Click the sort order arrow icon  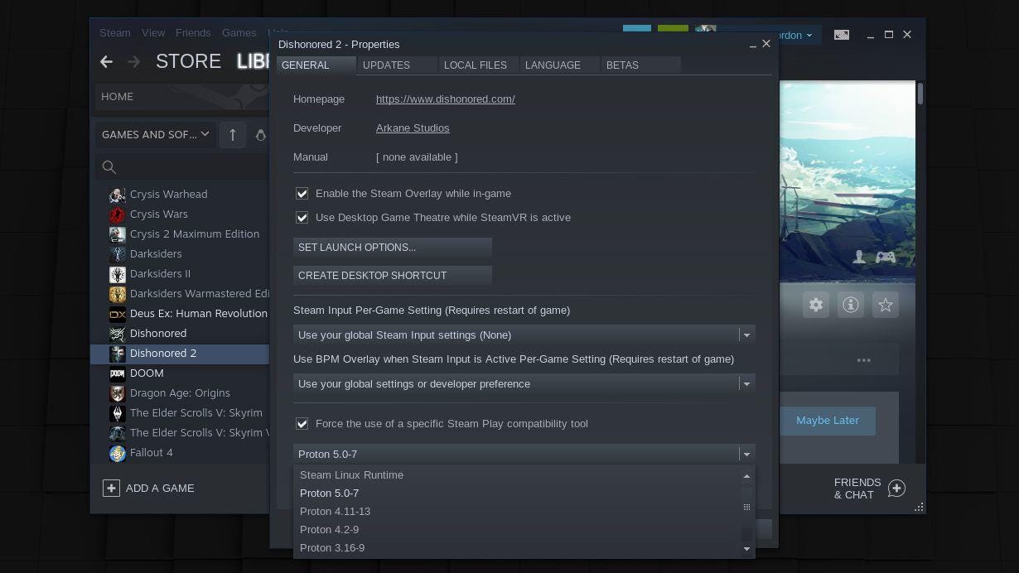coord(233,134)
